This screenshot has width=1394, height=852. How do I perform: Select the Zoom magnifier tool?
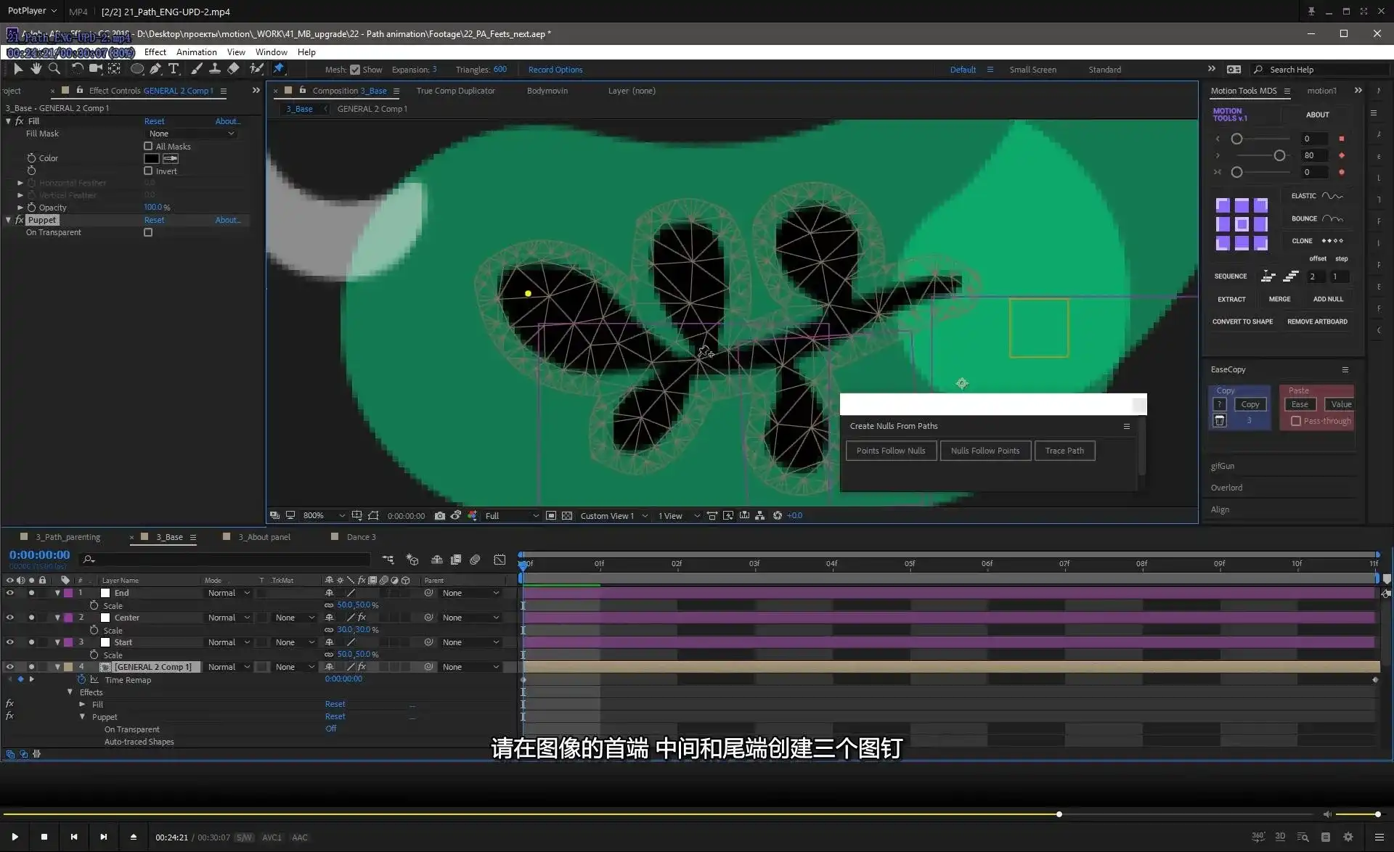point(54,68)
